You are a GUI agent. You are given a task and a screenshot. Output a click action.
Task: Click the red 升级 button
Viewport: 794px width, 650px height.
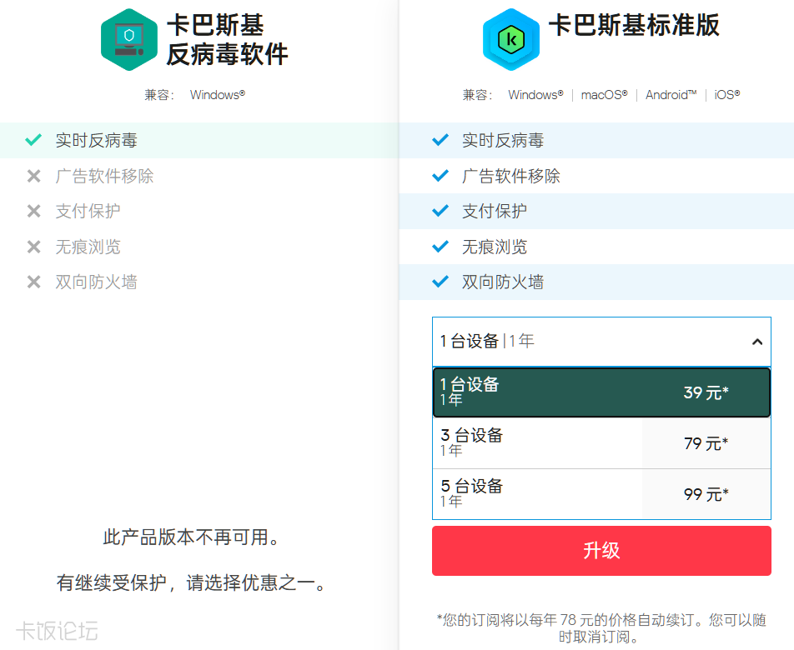601,551
